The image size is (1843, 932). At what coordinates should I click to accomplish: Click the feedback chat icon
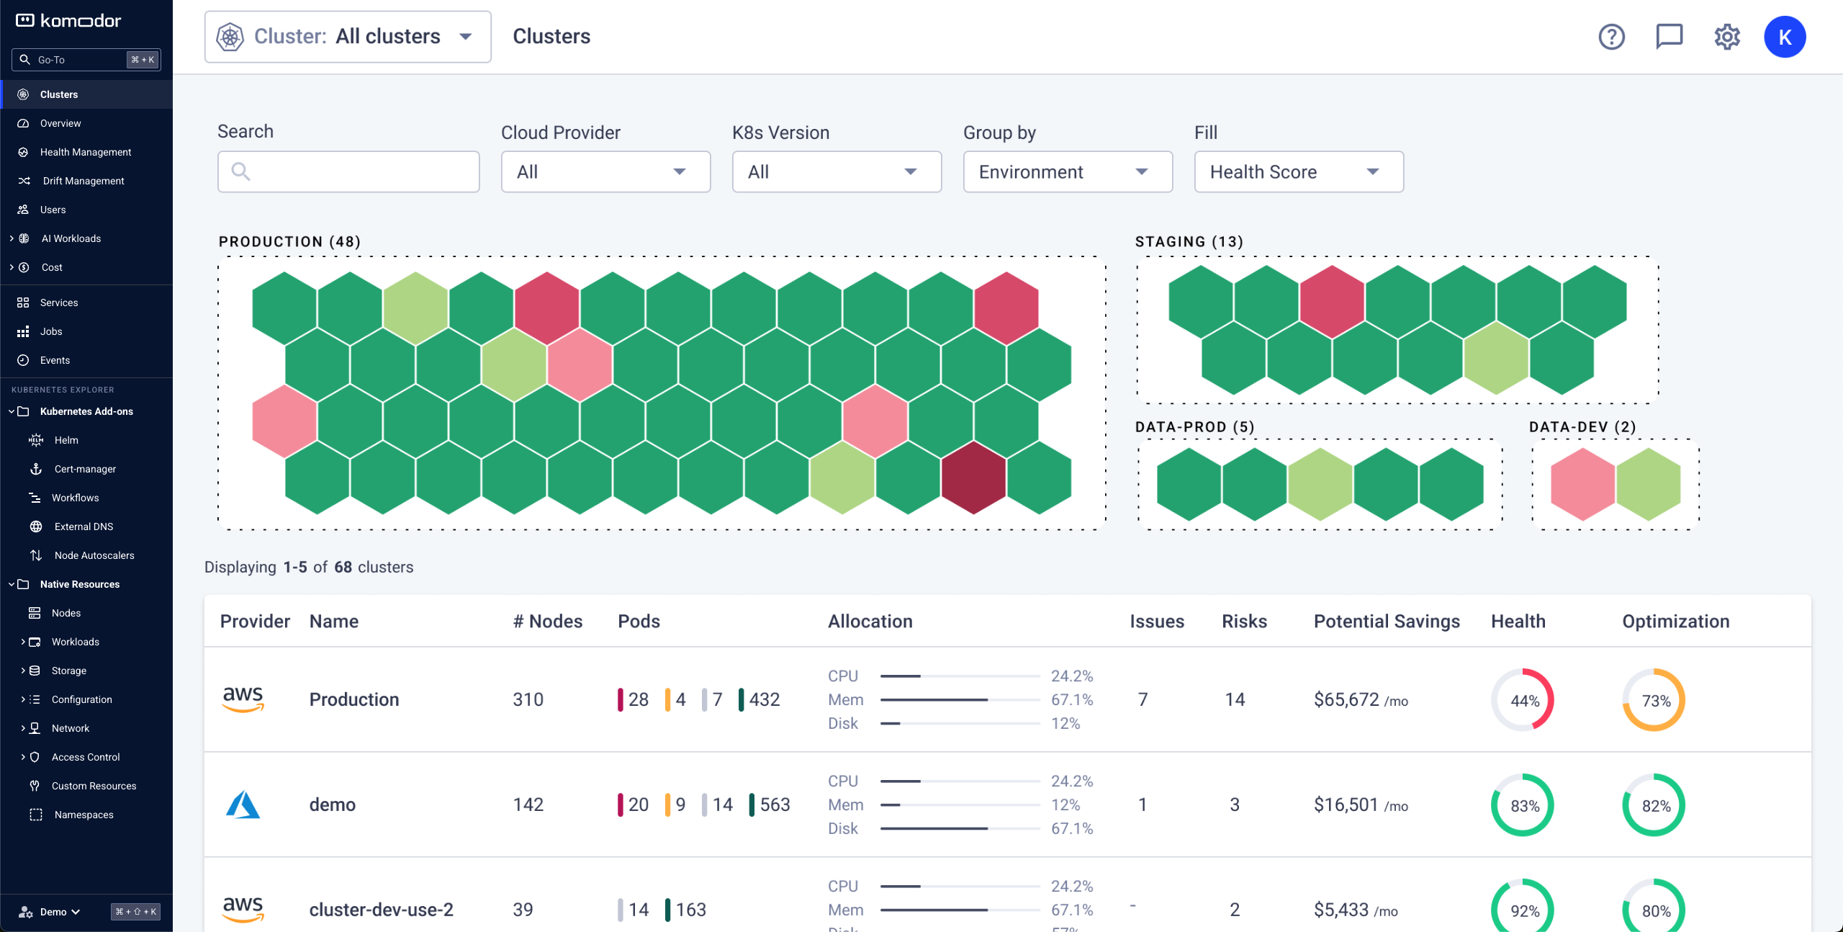coord(1669,36)
